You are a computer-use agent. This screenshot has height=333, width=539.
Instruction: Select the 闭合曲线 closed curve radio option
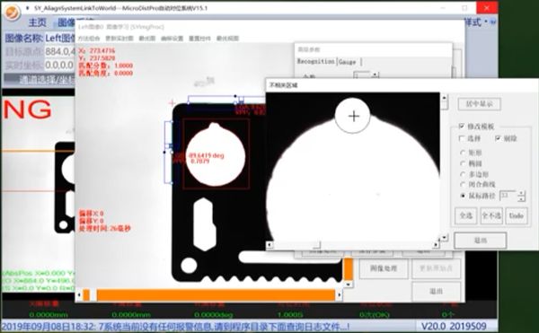pos(463,185)
